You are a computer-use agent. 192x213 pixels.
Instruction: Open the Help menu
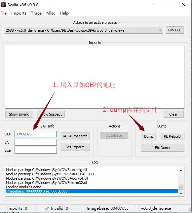64,13
